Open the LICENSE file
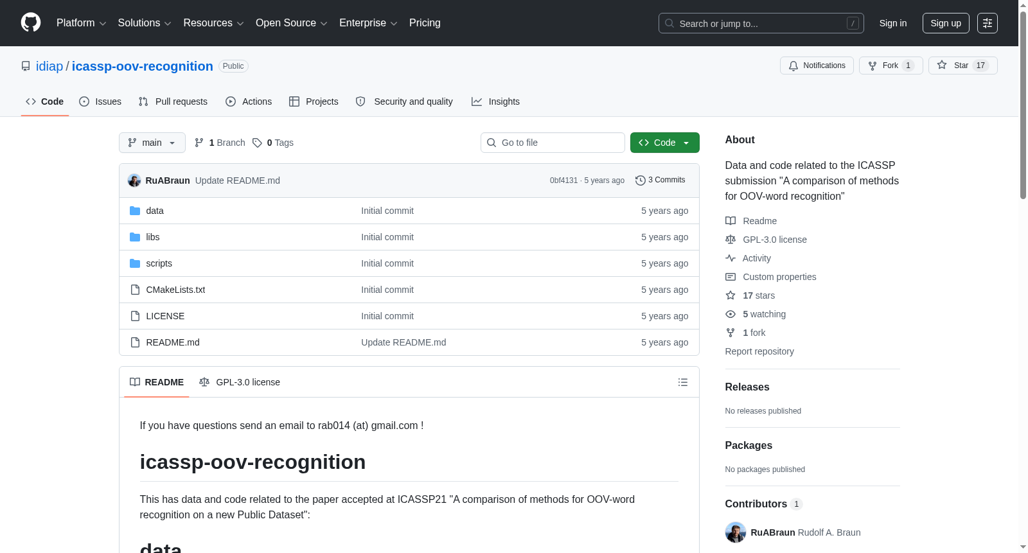Viewport: 1028px width, 553px height. tap(165, 316)
